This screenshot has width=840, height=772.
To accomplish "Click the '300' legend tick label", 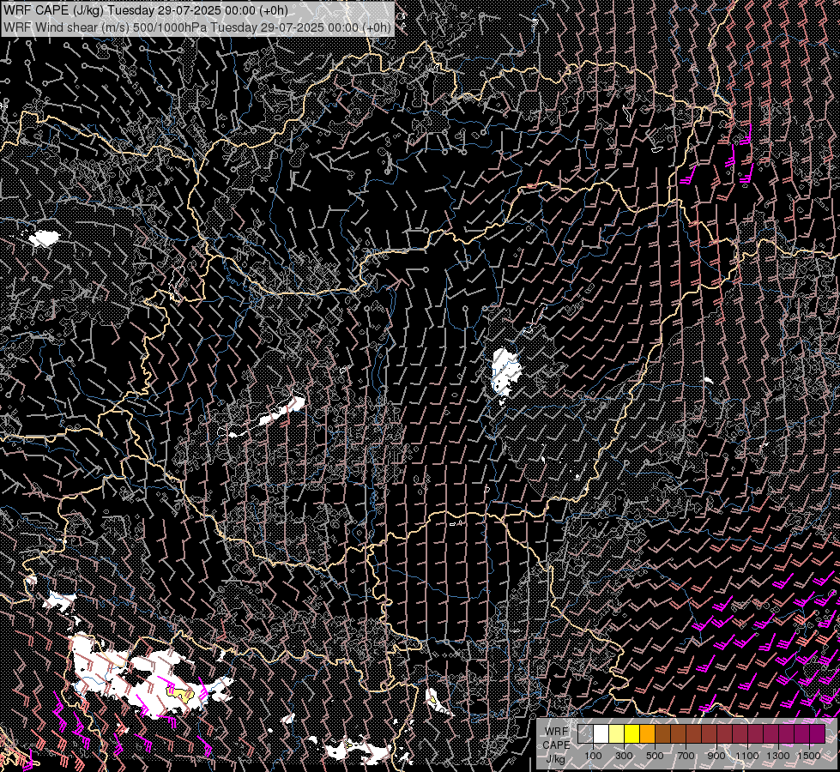I will (x=624, y=756).
